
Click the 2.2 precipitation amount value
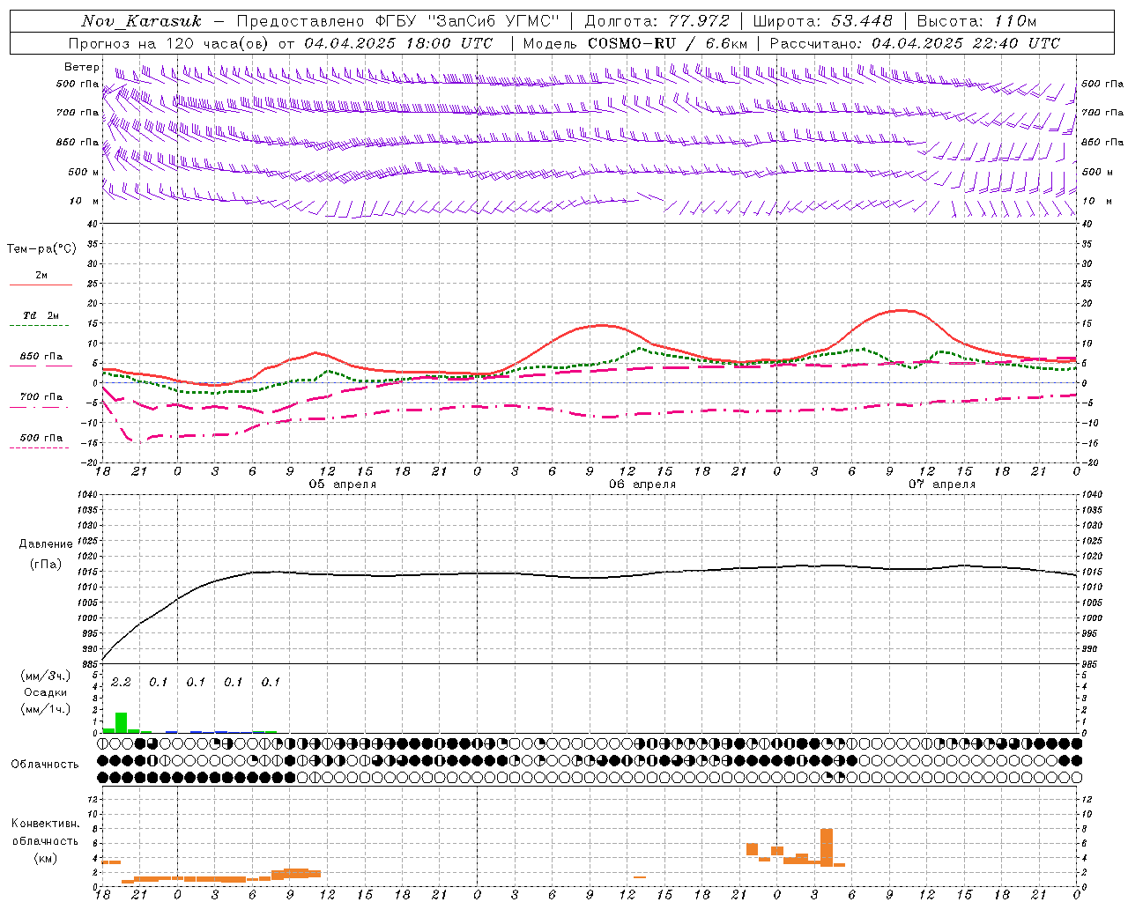121,682
